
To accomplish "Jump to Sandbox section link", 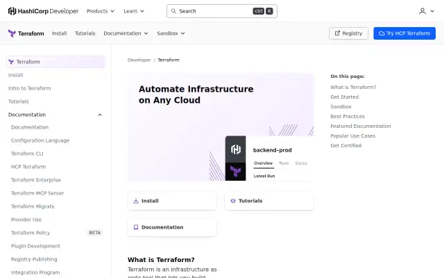I will click(341, 106).
